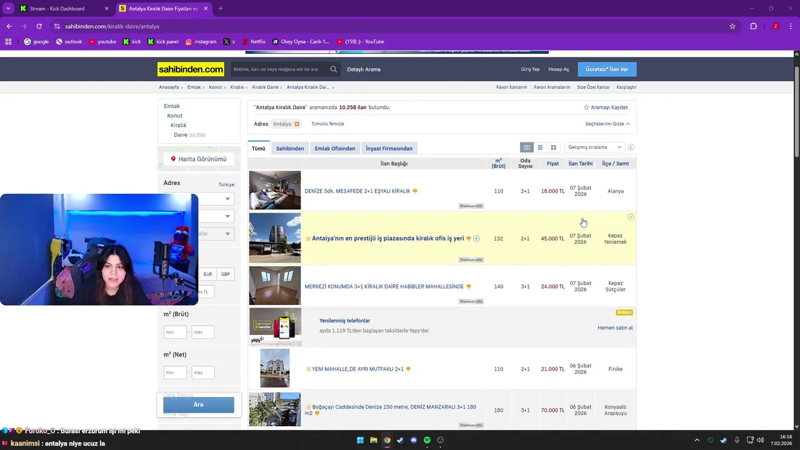Viewport: 800px width, 450px height.
Task: Open the Windows Start menu
Action: 360,440
